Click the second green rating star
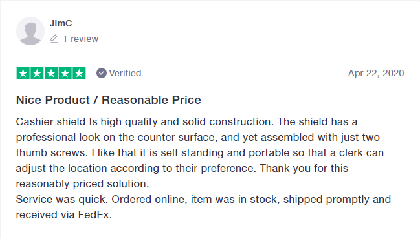This screenshot has width=420, height=239. click(38, 73)
